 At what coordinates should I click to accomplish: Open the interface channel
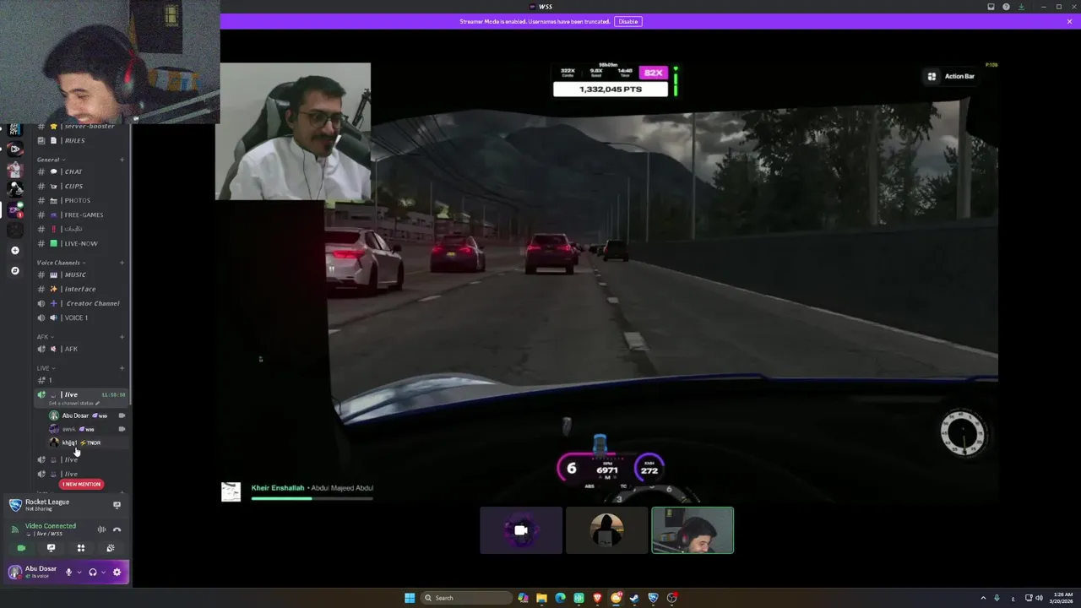click(81, 289)
